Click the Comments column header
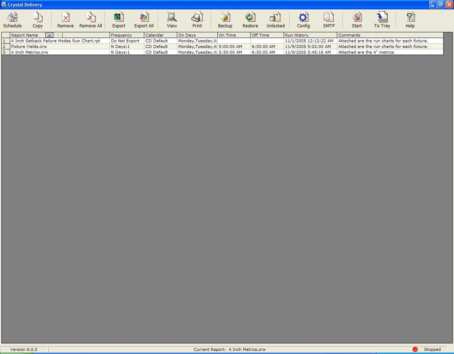Viewport: 454px width, 354px height. tap(390, 35)
